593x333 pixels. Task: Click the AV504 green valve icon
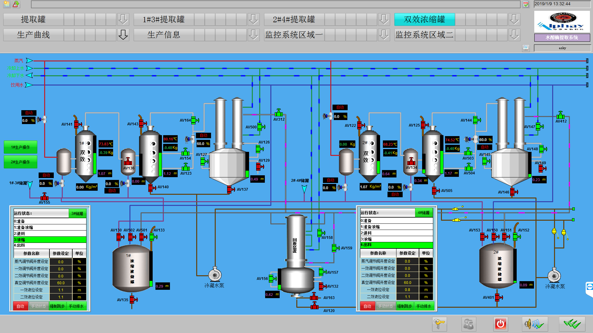pos(469,167)
